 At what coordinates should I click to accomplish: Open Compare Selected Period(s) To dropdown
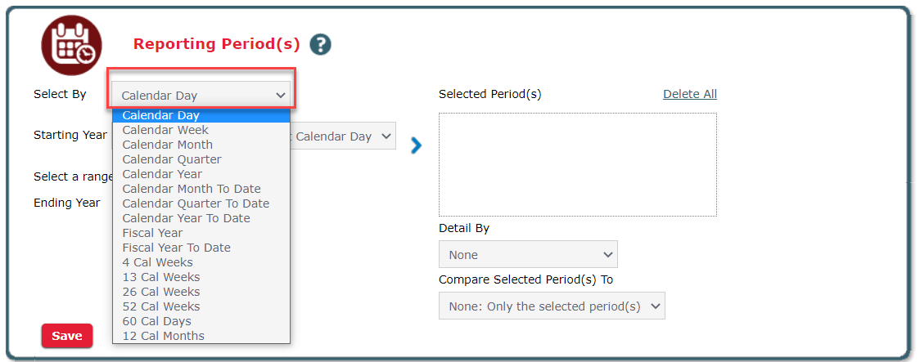pos(552,306)
